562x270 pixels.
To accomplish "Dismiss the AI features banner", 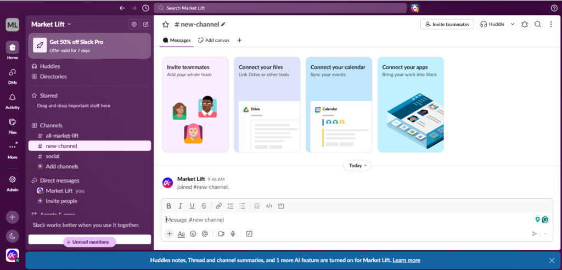I will tap(552, 260).
